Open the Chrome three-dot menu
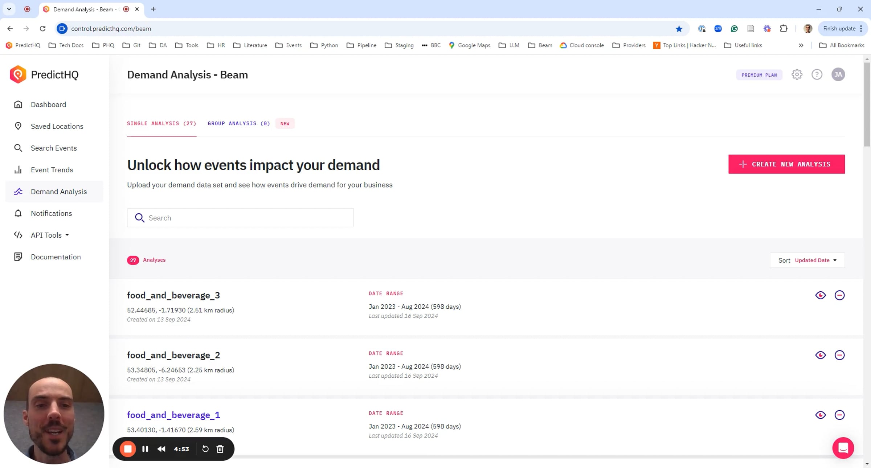The width and height of the screenshot is (871, 468). click(x=861, y=29)
